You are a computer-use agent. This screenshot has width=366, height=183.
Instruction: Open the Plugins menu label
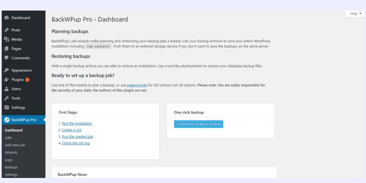pyautogui.click(x=17, y=80)
